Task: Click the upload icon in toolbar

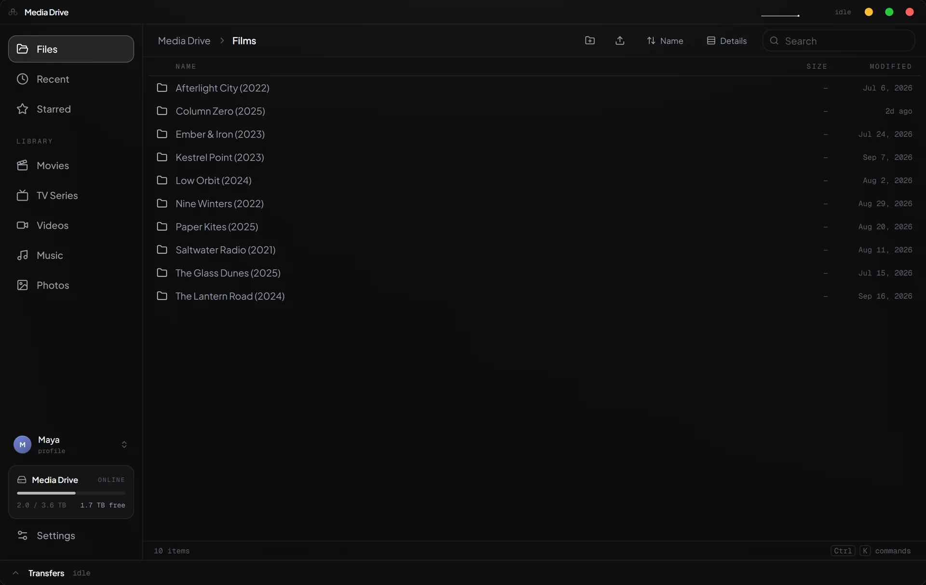Action: (x=620, y=40)
